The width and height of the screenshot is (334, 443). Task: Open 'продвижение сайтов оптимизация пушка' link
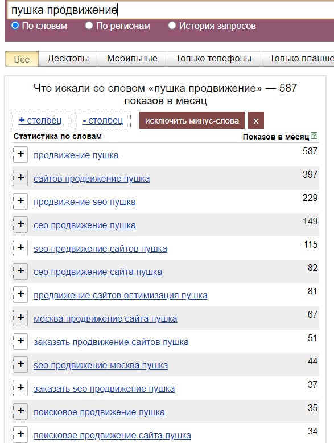click(121, 296)
